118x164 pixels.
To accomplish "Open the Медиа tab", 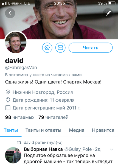I will click(x=77, y=130).
